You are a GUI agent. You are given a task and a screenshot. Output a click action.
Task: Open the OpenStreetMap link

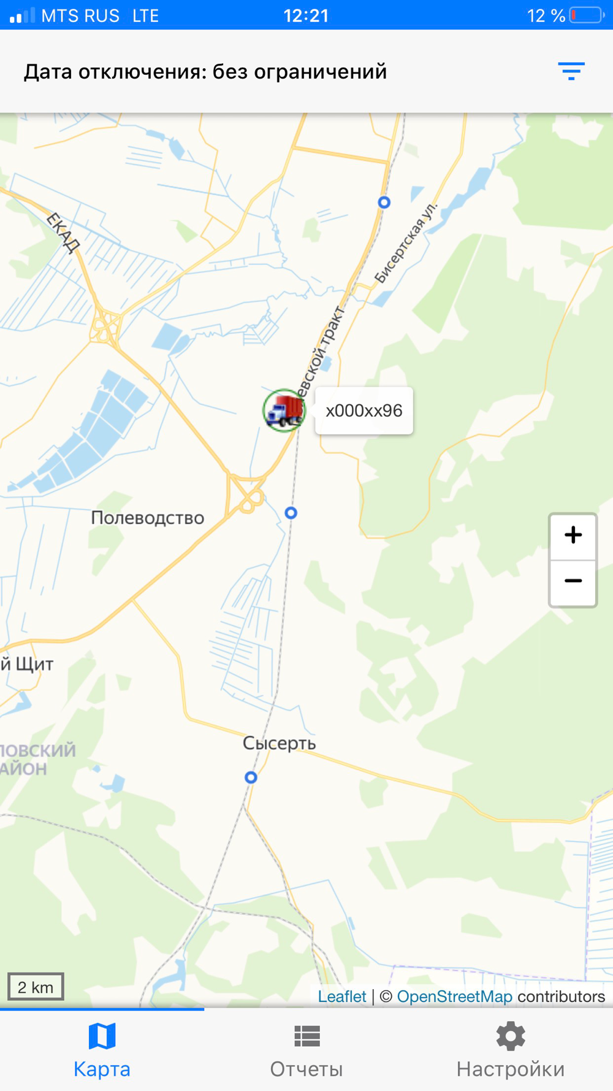click(454, 997)
